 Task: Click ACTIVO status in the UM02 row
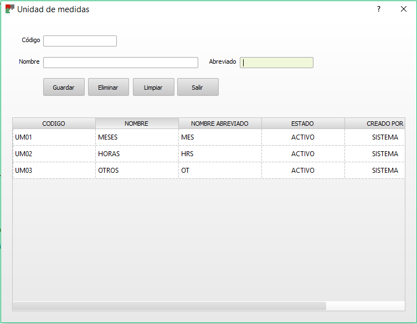302,154
